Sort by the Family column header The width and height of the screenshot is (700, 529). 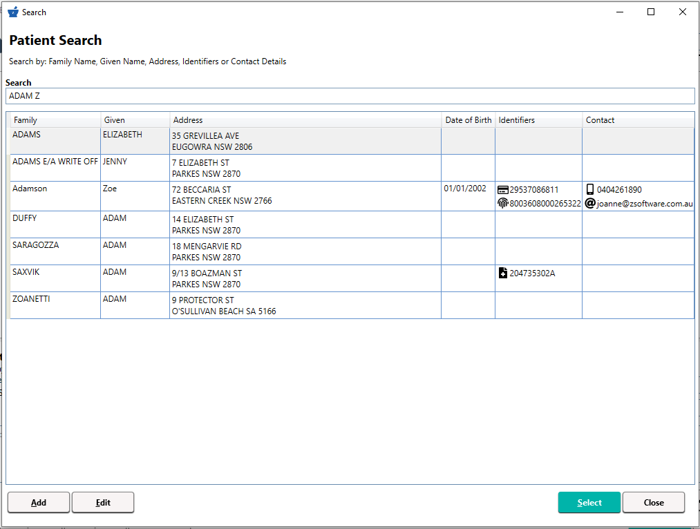click(55, 120)
